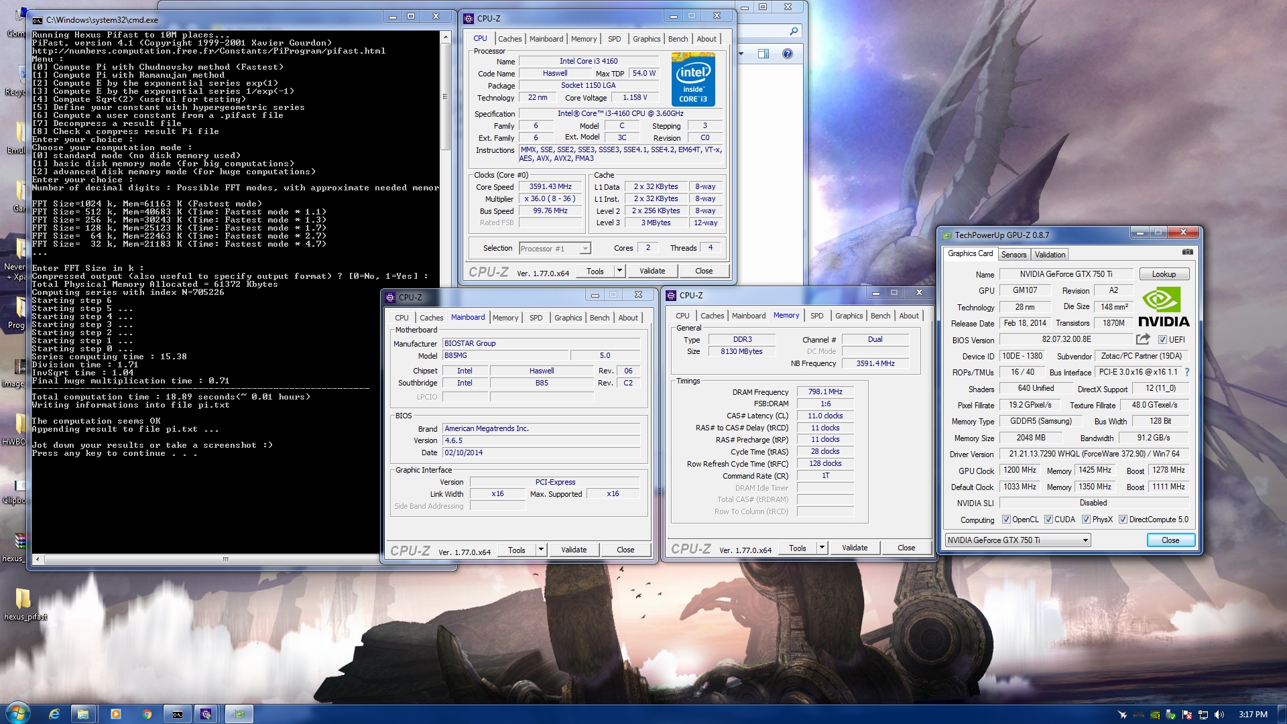Expand the Tools arrow in the Memory window
The image size is (1287, 724).
point(822,548)
